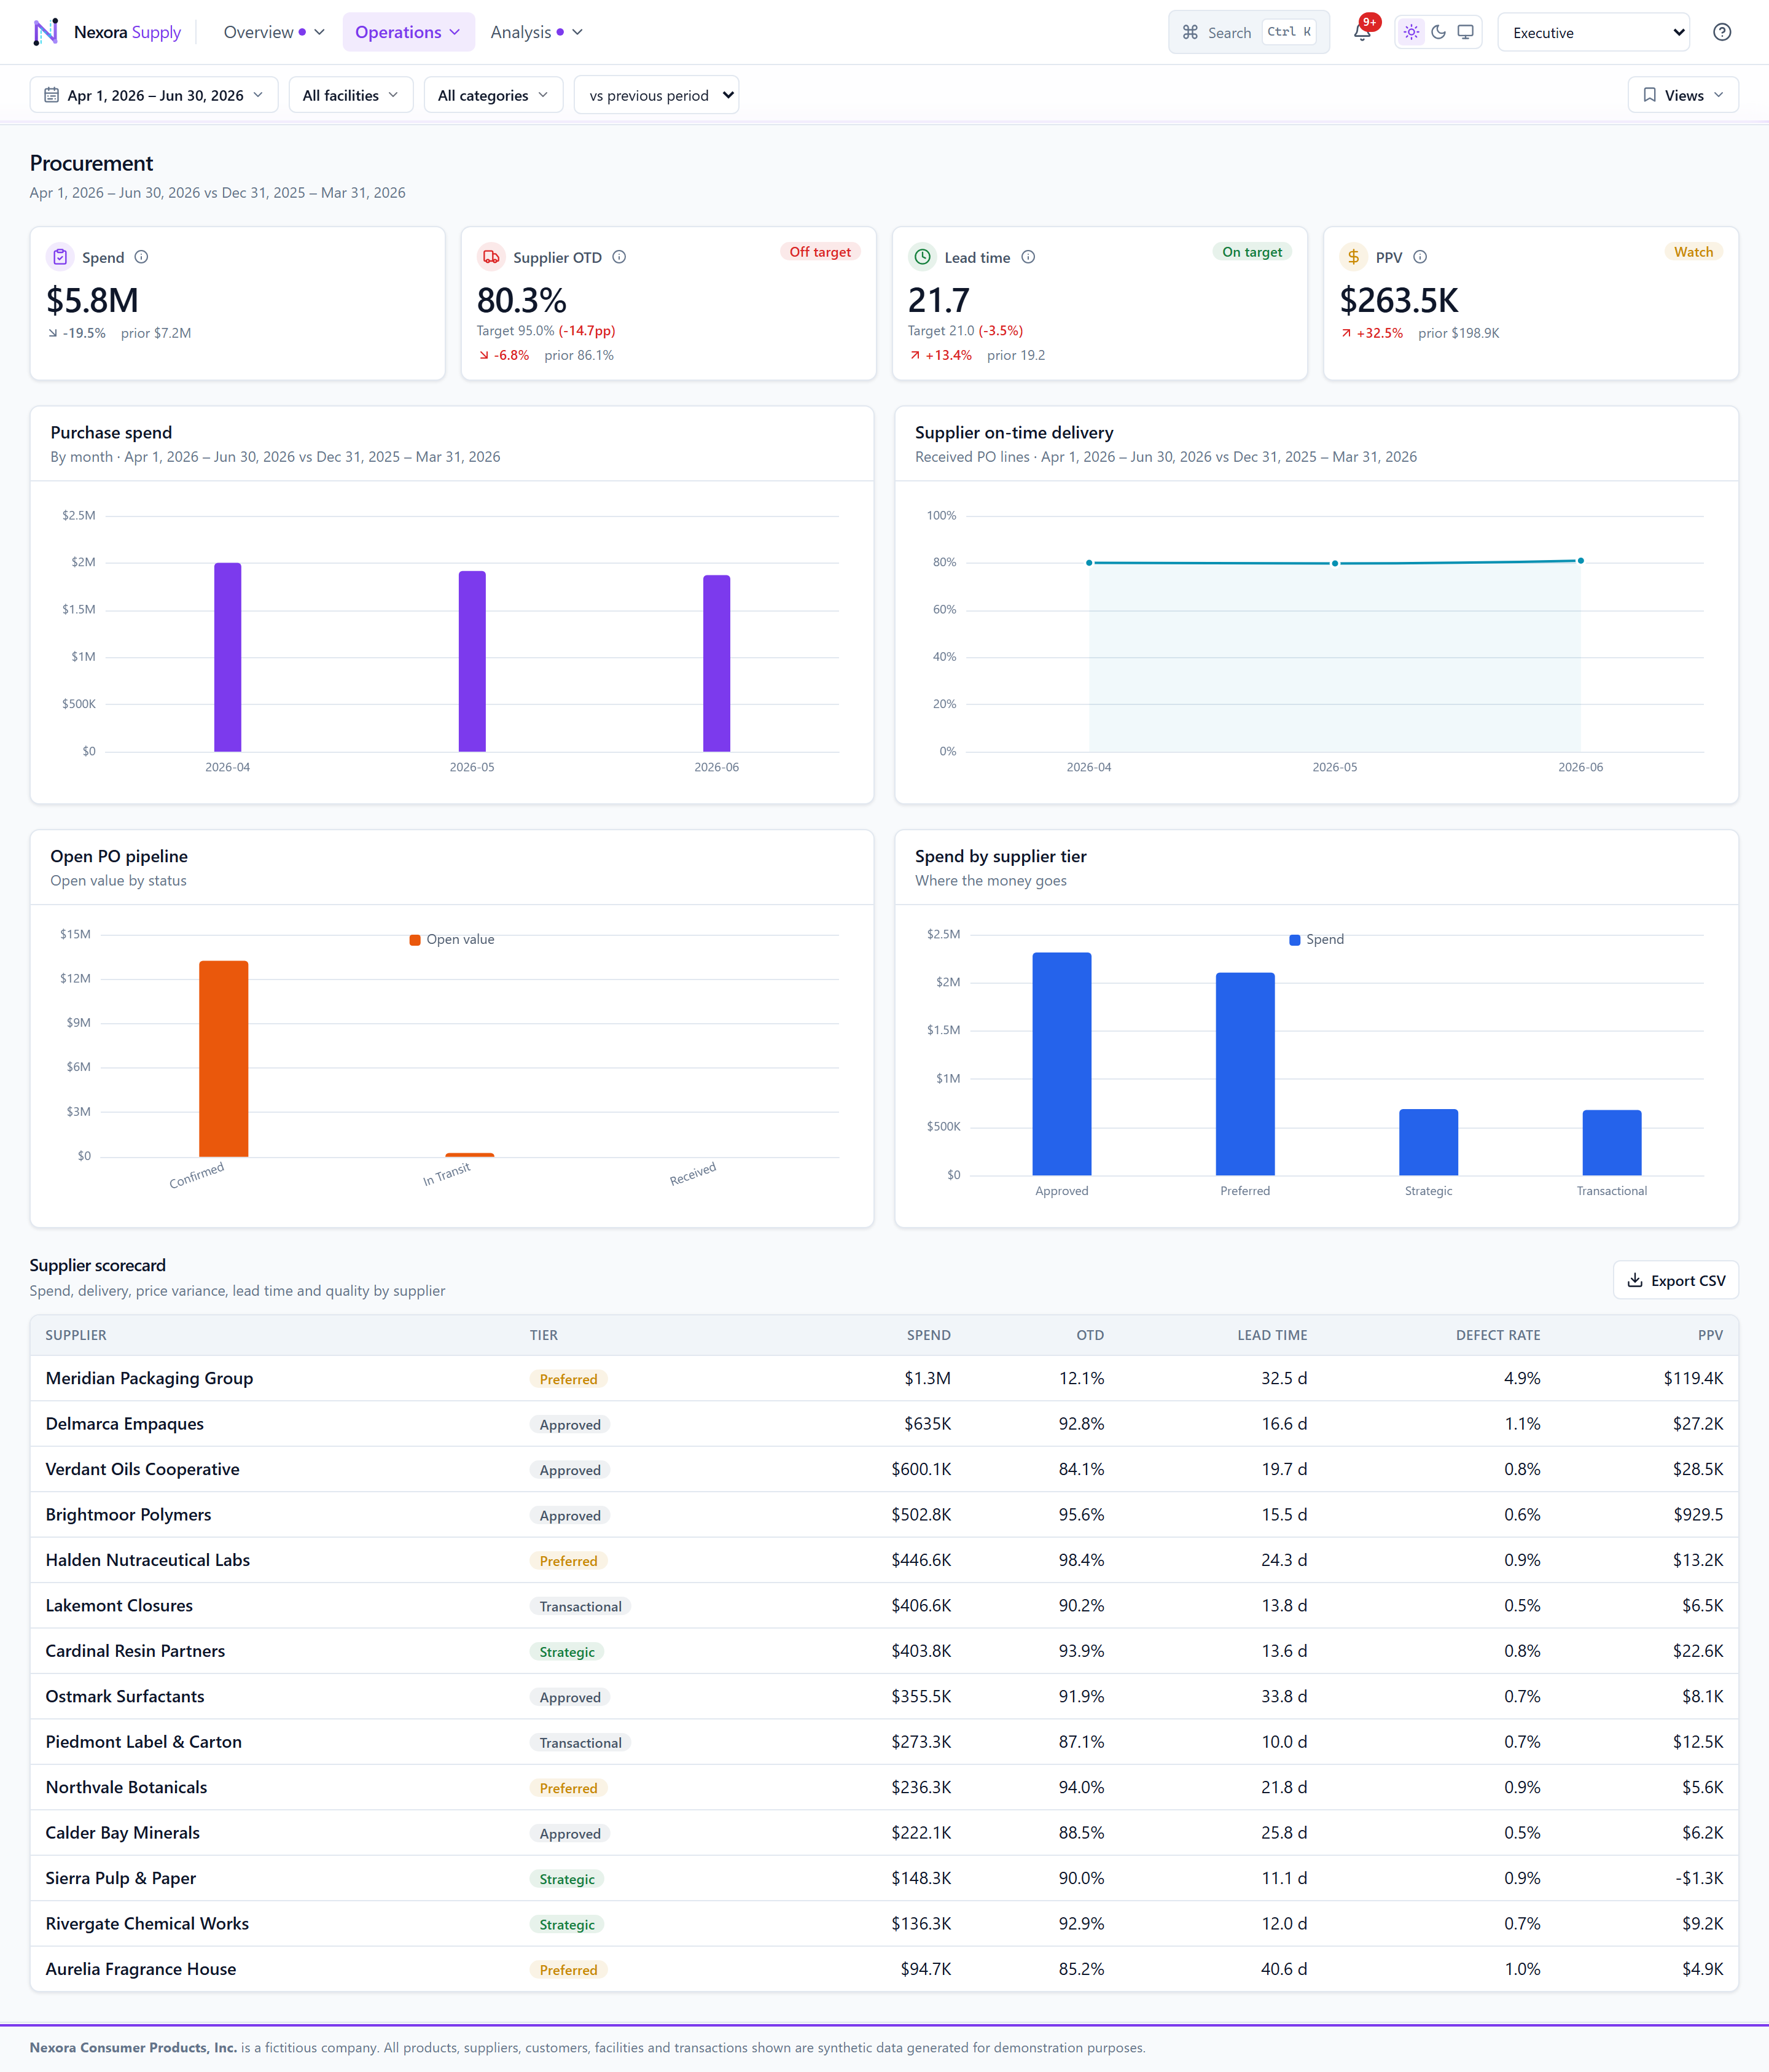The image size is (1769, 2072).
Task: Show info icon for Supplier OTD
Action: [619, 257]
